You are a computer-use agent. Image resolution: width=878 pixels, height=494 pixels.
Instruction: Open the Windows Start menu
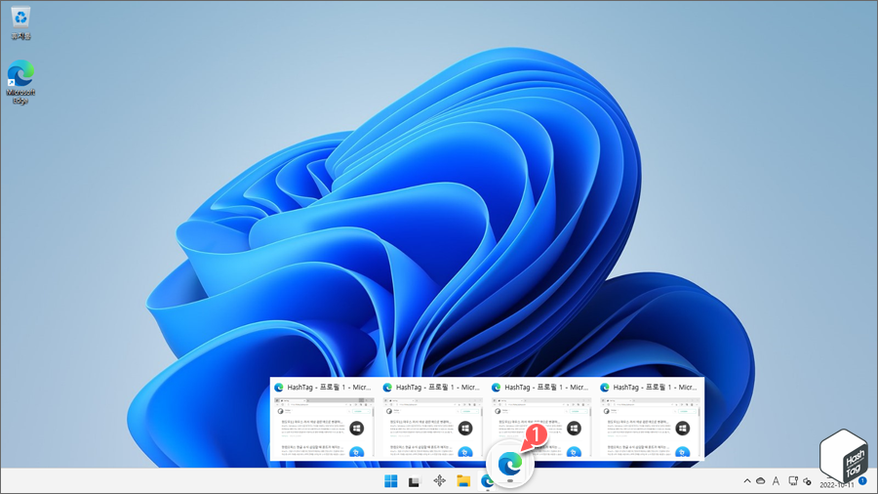[x=391, y=481]
